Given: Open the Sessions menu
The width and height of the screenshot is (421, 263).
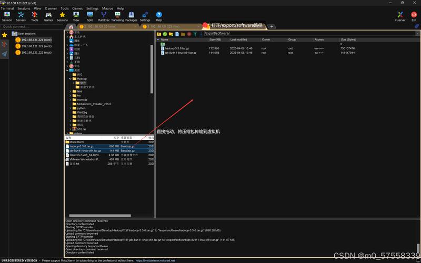Looking at the screenshot, I should click(24, 8).
